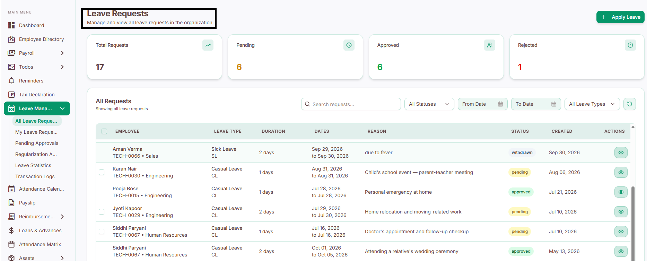Click the people icon on Approved card

[490, 45]
